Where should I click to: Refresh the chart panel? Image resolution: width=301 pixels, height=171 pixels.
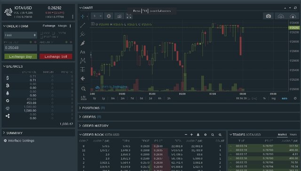pyautogui.click(x=295, y=8)
